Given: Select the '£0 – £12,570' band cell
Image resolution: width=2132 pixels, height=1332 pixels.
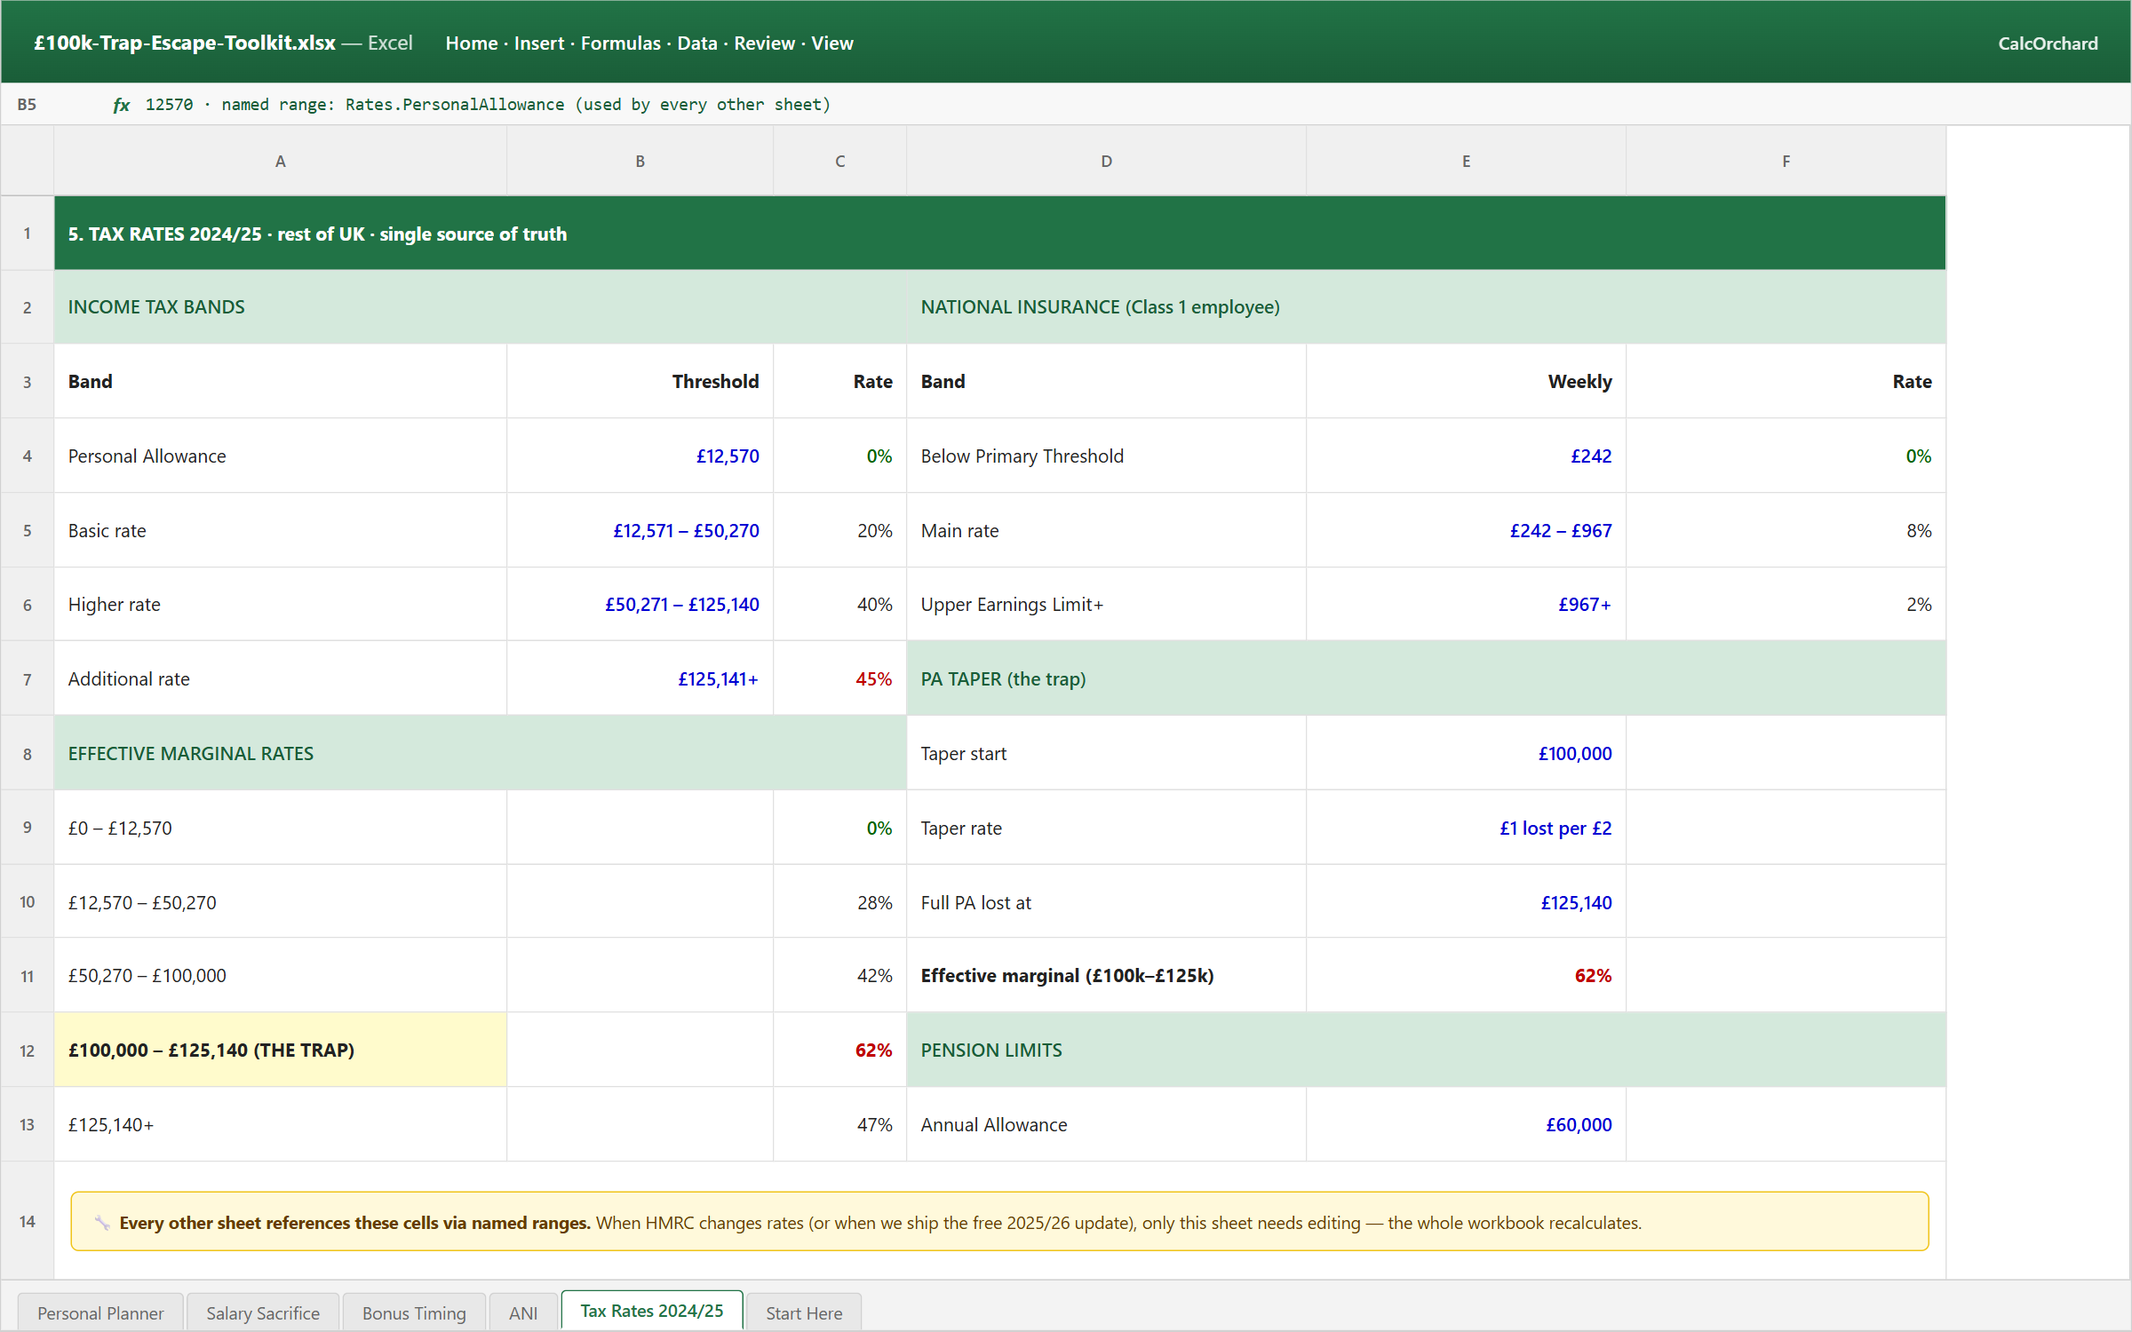Looking at the screenshot, I should (281, 829).
